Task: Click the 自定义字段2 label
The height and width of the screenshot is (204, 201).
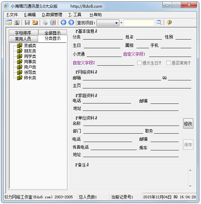Action: tap(84, 63)
